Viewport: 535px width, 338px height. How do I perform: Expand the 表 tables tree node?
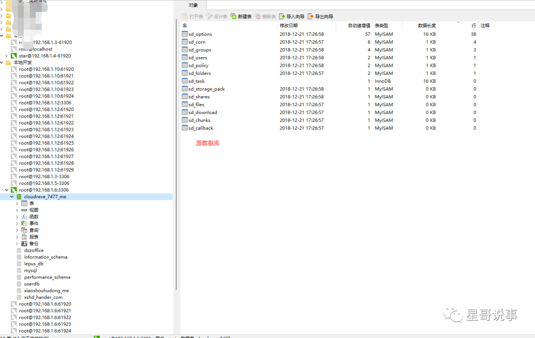(x=17, y=204)
